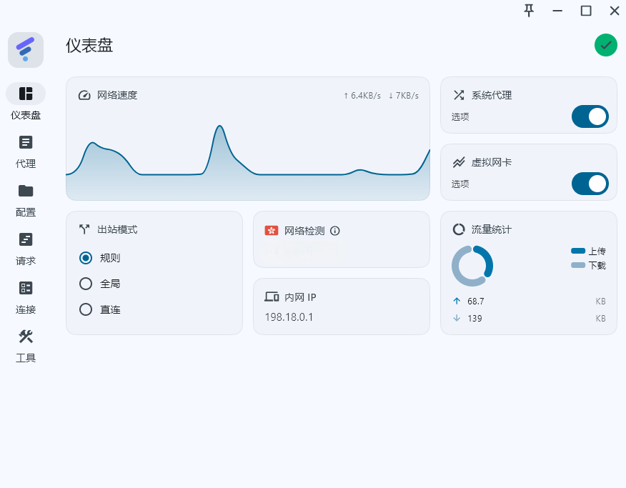Click the 网络速度 speedometer icon

84,95
